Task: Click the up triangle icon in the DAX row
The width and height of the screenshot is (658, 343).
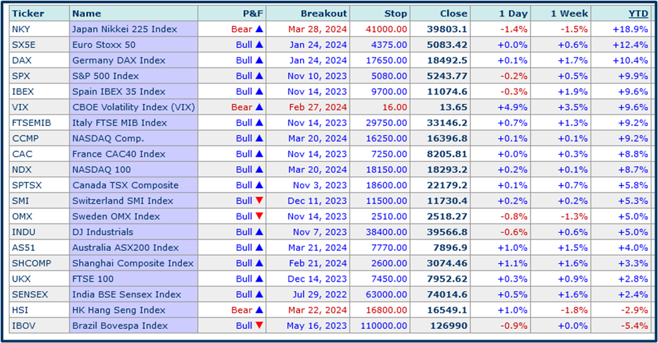Action: [x=259, y=60]
